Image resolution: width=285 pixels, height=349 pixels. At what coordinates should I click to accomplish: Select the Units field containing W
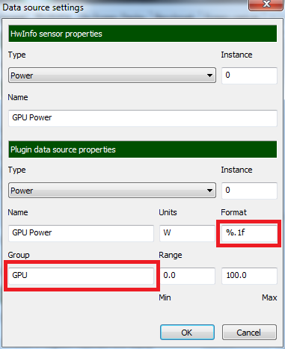click(187, 233)
